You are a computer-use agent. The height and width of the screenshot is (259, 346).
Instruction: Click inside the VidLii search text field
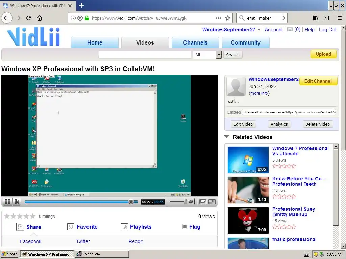point(145,55)
